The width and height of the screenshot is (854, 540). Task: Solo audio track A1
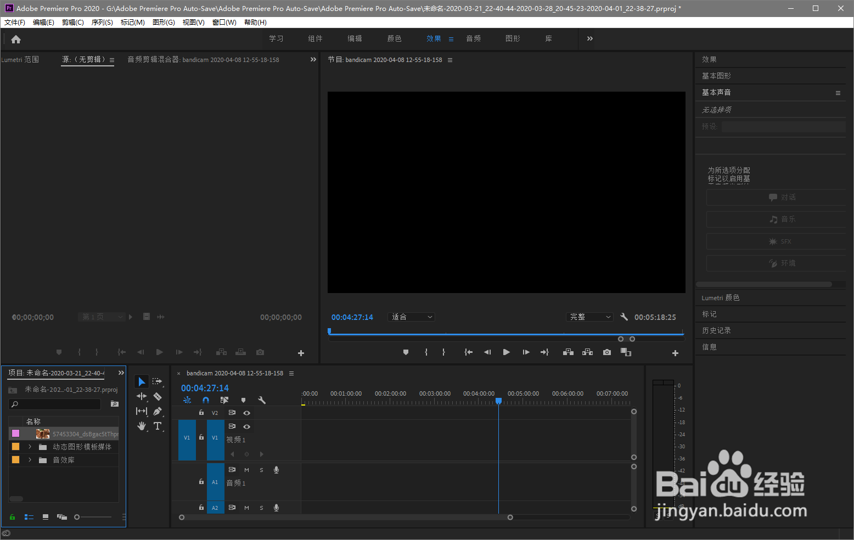coord(261,470)
